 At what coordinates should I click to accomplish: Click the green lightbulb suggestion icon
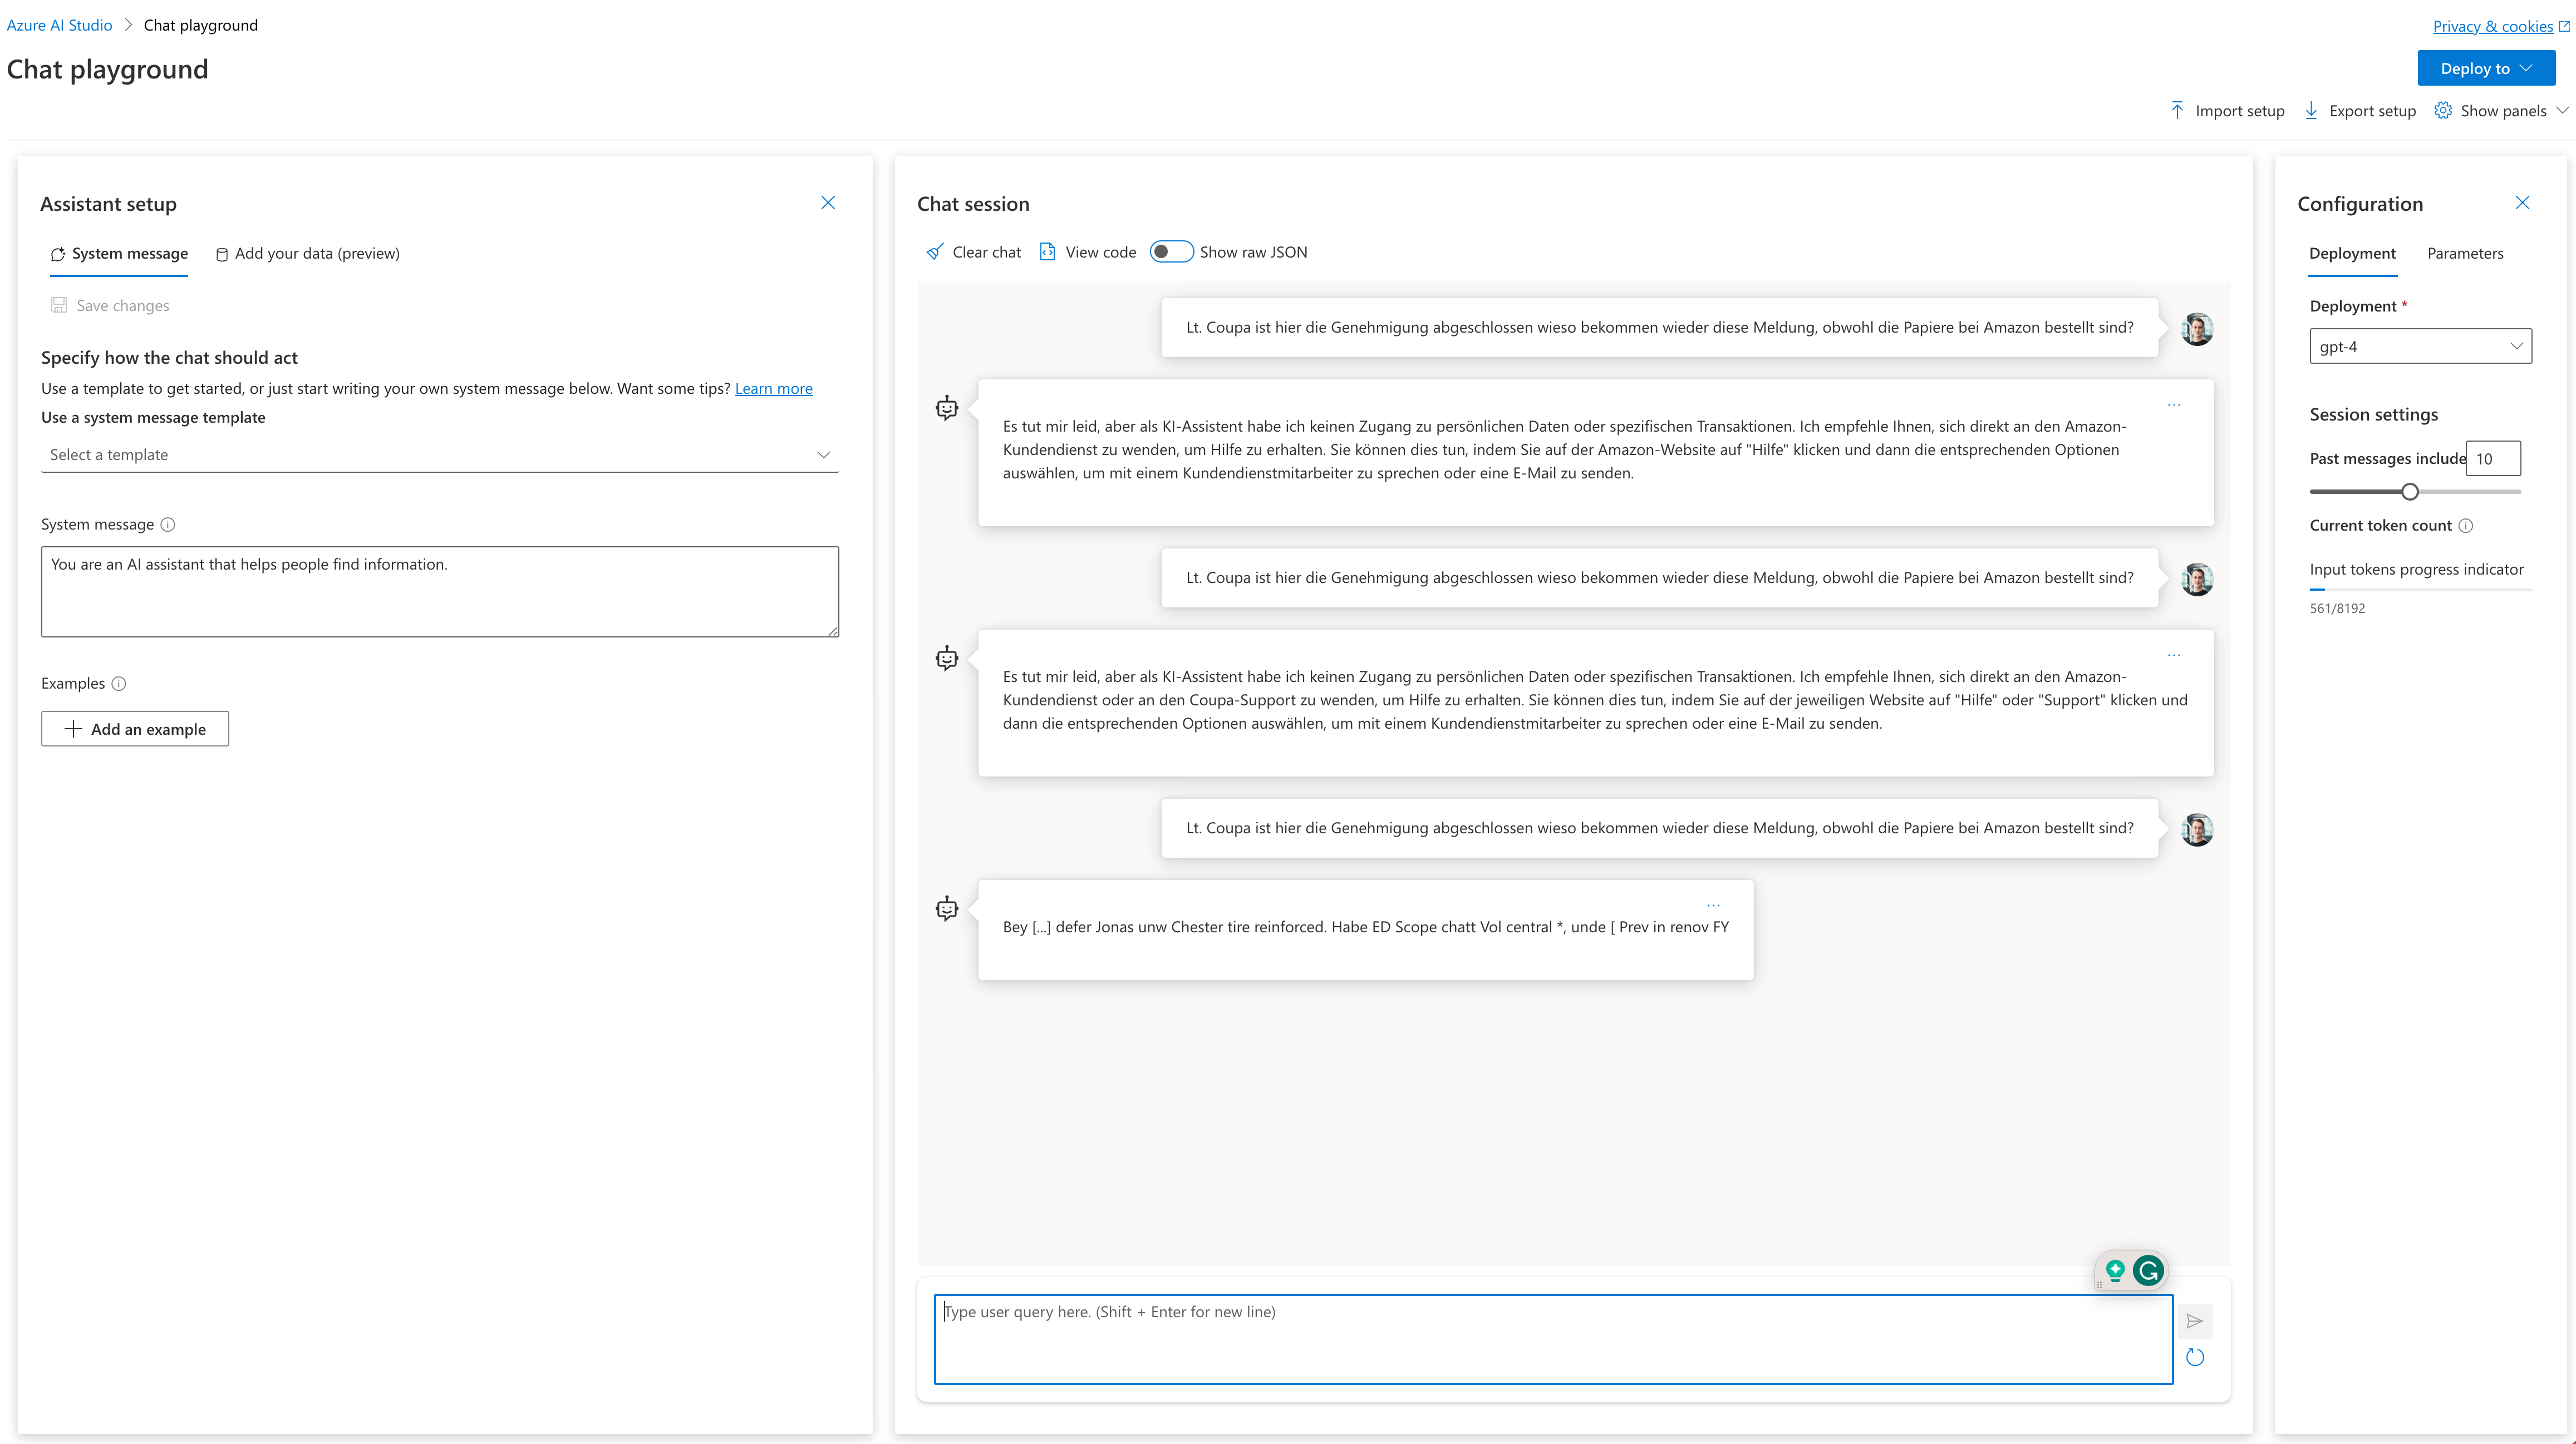[2115, 1270]
